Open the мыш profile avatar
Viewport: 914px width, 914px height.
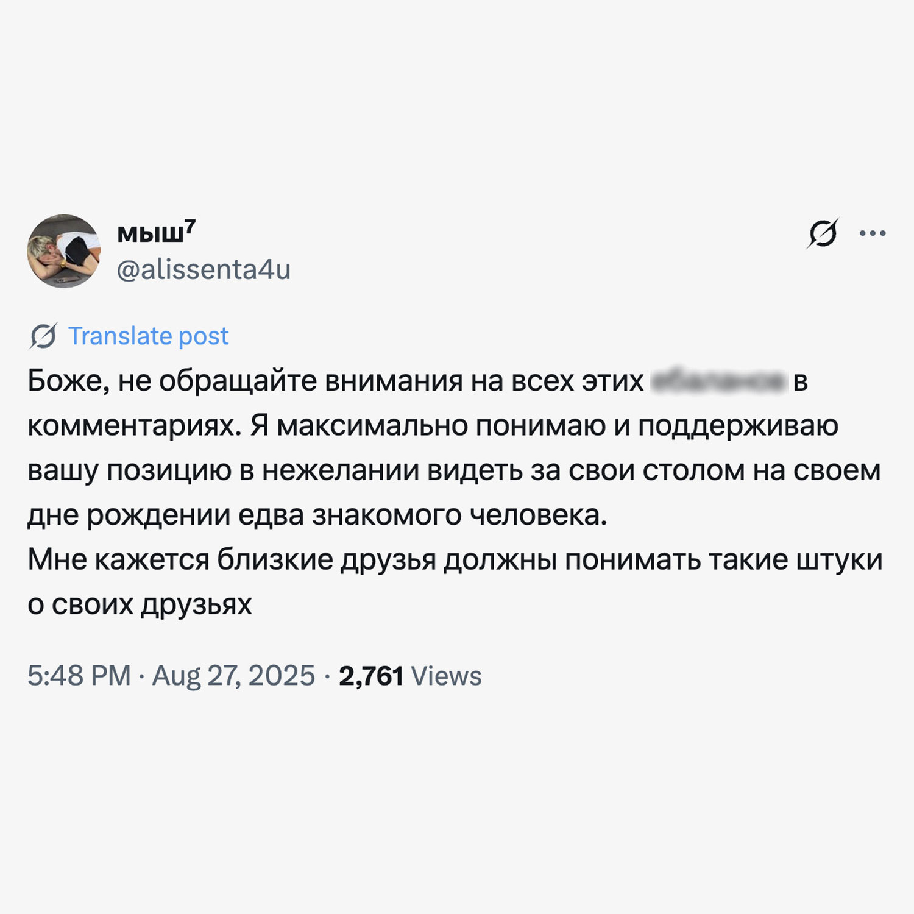pyautogui.click(x=63, y=251)
